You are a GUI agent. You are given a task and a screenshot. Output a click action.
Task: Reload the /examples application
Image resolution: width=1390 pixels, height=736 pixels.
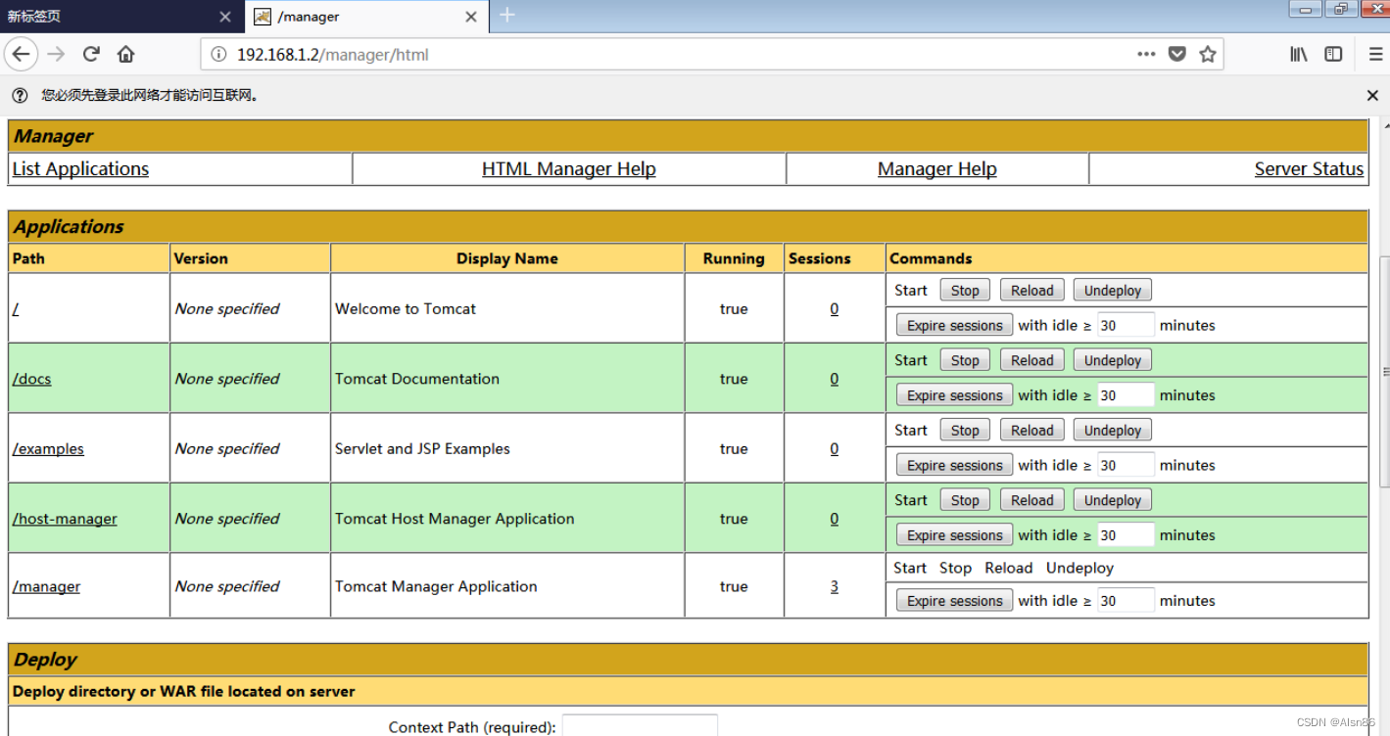tap(1032, 431)
